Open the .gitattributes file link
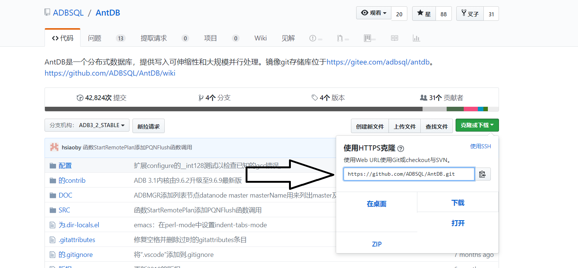Image resolution: width=578 pixels, height=268 pixels. [x=77, y=240]
